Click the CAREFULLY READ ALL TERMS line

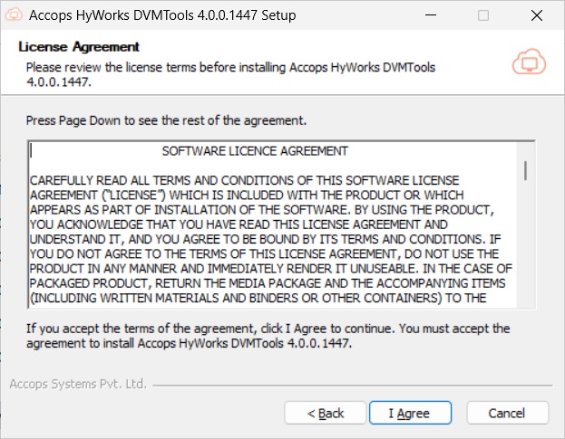(x=245, y=180)
